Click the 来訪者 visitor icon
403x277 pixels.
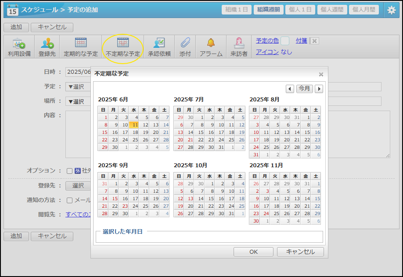[239, 47]
